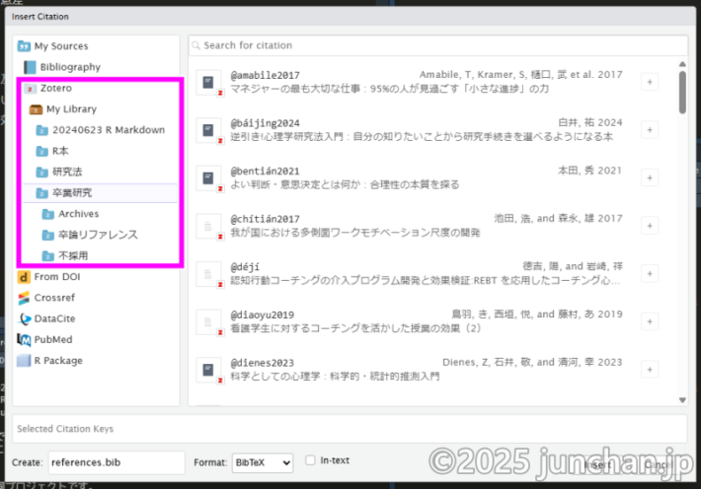Click the My Library box icon
The image size is (701, 489).
36,109
